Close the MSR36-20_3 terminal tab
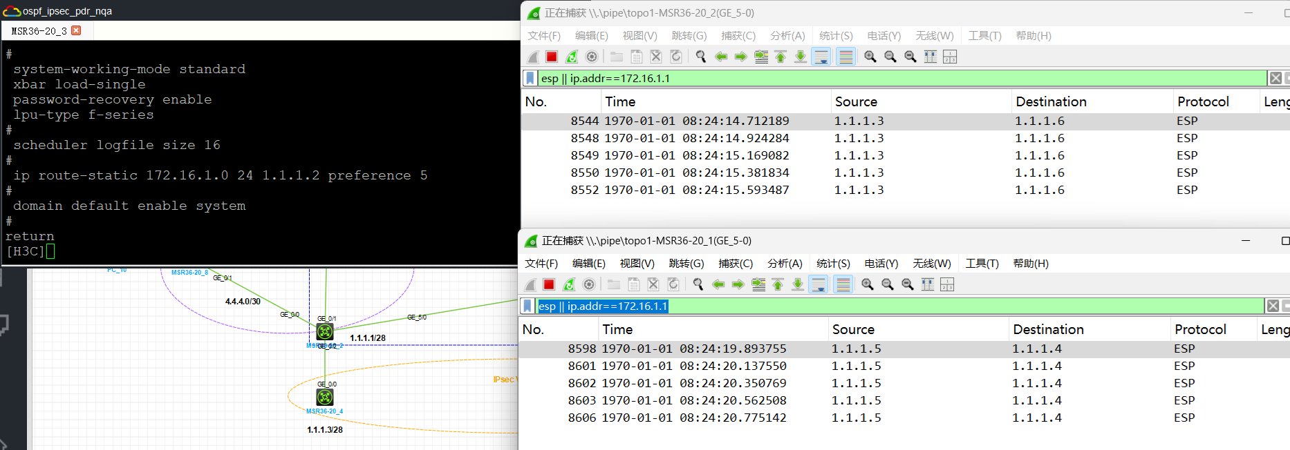Screen dimensions: 1290x450 click(x=77, y=30)
